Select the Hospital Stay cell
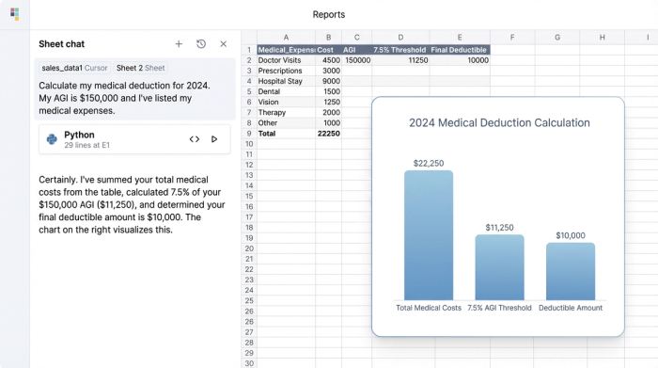 (x=286, y=82)
